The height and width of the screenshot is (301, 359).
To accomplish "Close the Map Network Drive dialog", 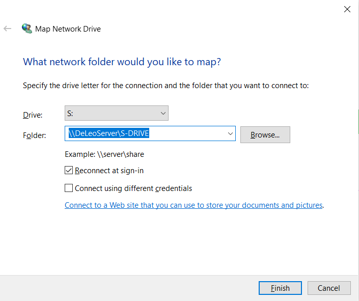I will 347,9.
